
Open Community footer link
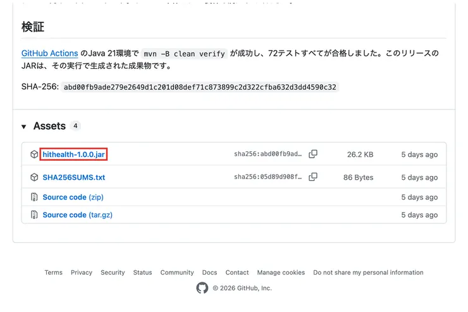click(x=177, y=272)
